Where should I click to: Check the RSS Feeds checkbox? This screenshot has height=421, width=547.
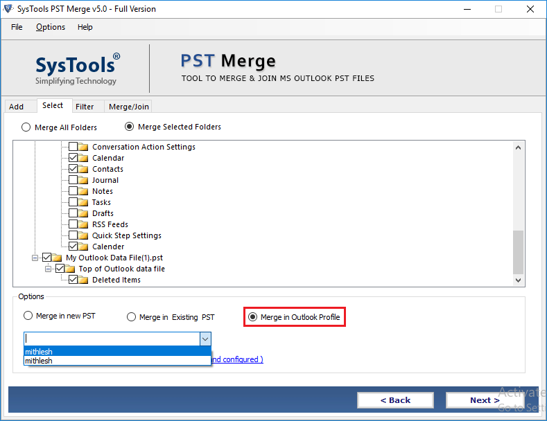coord(73,224)
